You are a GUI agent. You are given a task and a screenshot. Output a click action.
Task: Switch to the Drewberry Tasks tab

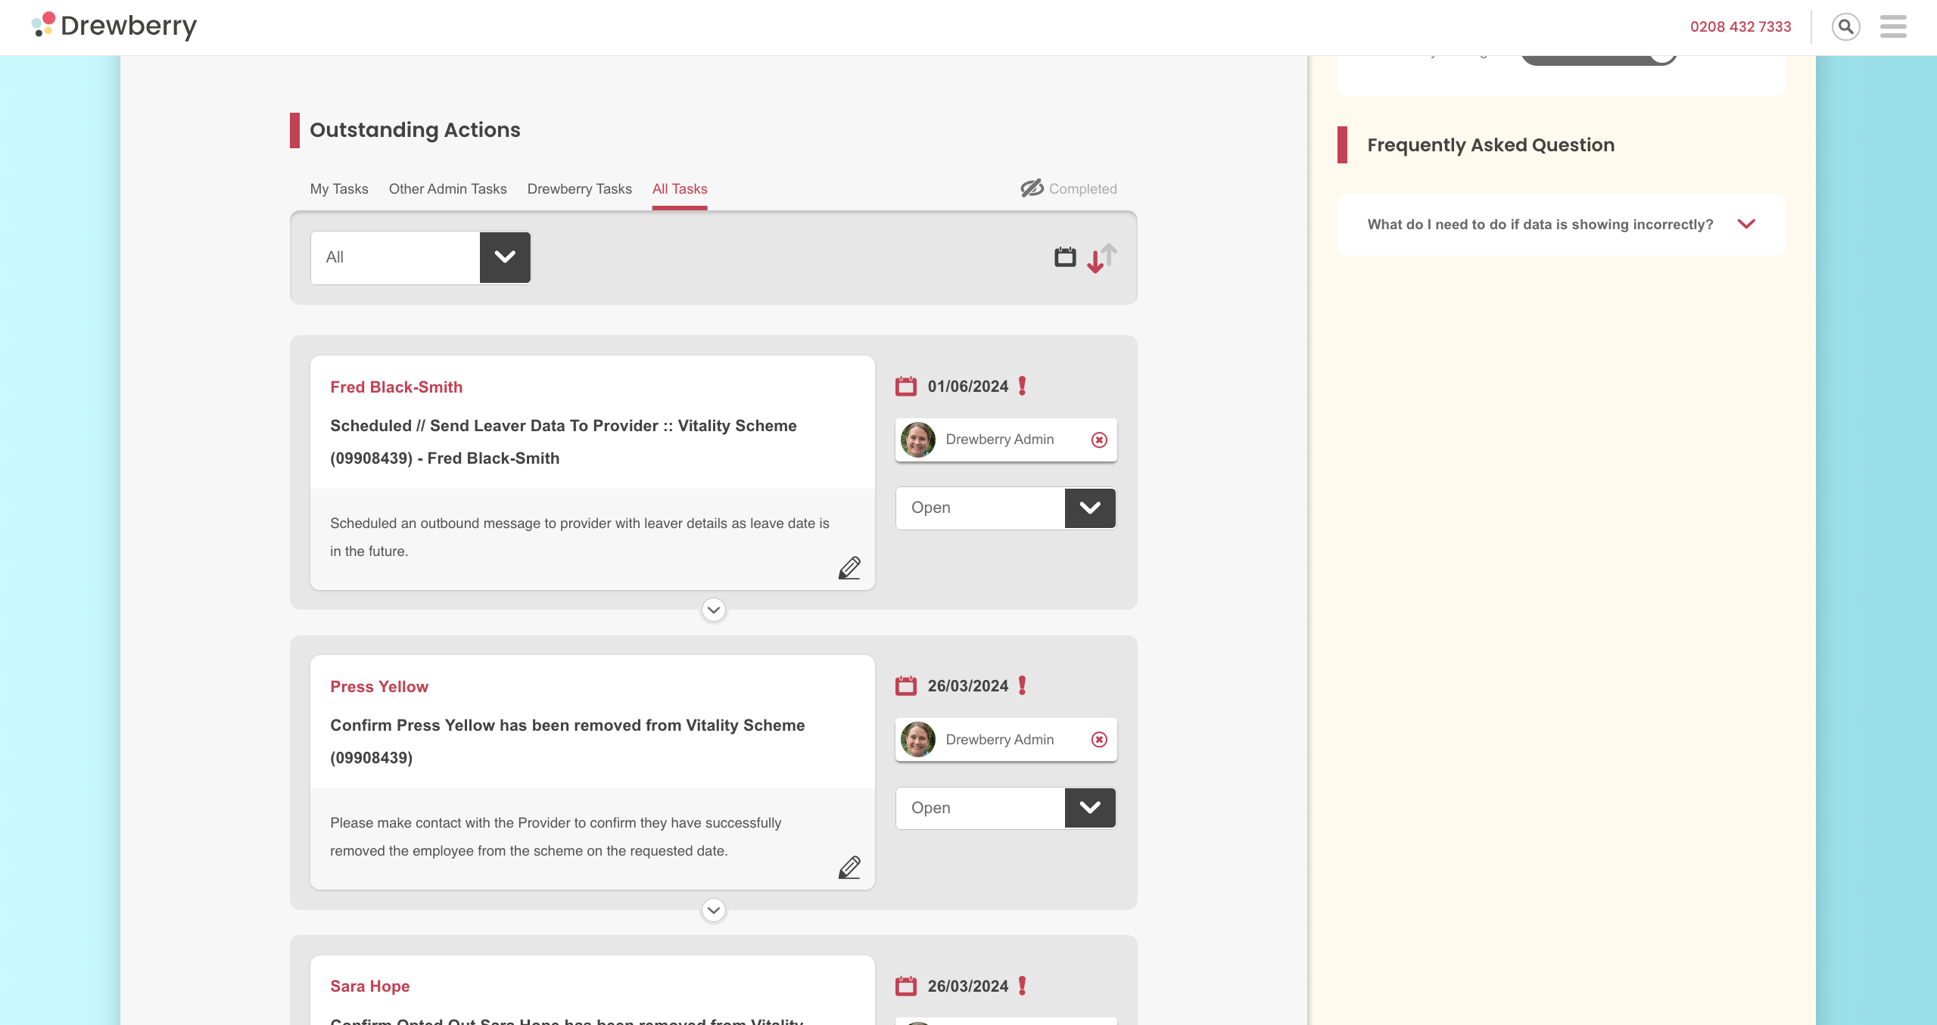(x=580, y=189)
